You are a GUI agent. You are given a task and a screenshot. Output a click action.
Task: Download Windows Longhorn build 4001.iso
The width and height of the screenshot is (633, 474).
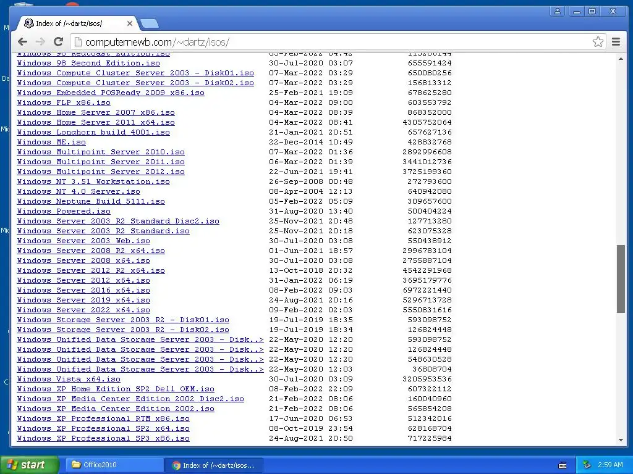tap(93, 132)
